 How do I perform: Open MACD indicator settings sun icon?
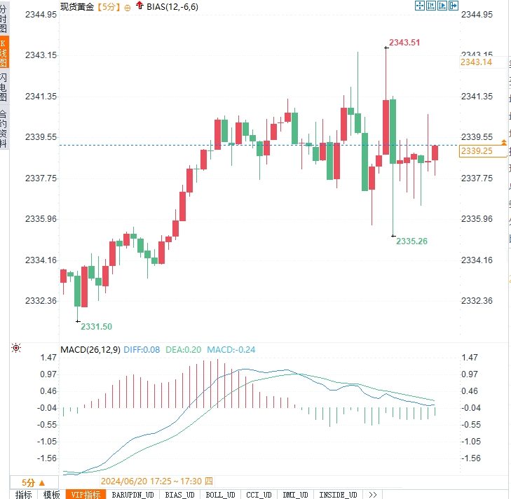point(16,348)
